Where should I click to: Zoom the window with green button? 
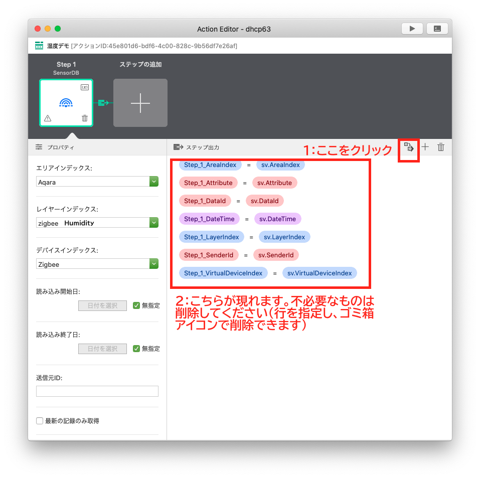tap(58, 29)
